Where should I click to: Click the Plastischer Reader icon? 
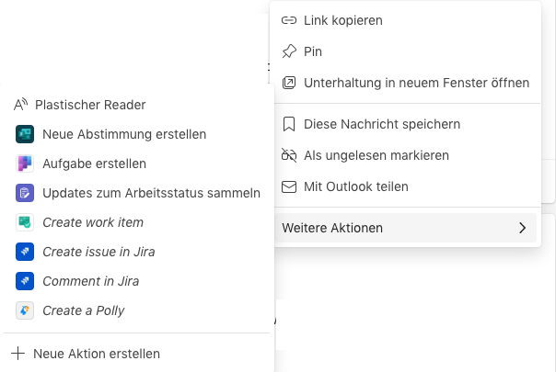(20, 105)
